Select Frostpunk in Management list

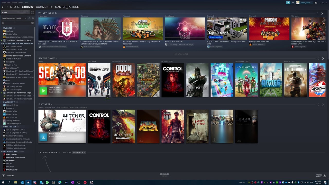coord(10,108)
